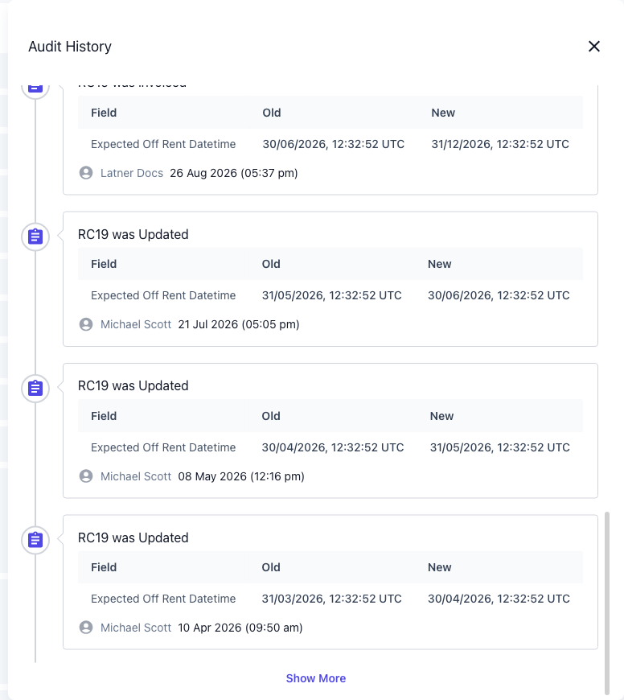This screenshot has width=624, height=700.
Task: Click the Show More link
Action: tap(316, 678)
